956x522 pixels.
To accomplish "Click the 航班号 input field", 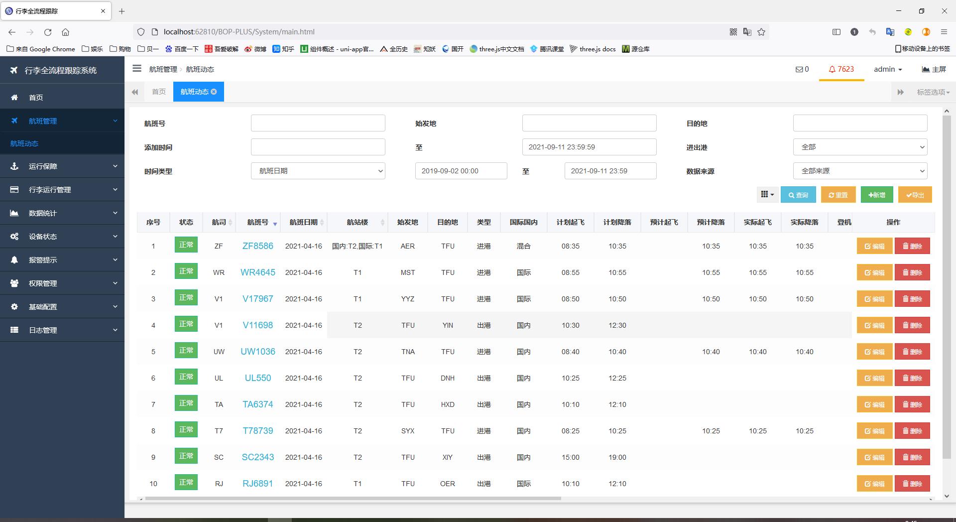I will (x=318, y=123).
